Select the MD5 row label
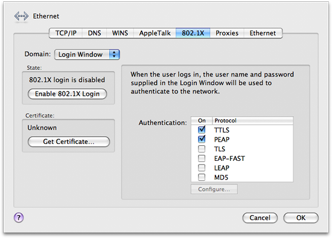332x238 pixels. pyautogui.click(x=221, y=177)
